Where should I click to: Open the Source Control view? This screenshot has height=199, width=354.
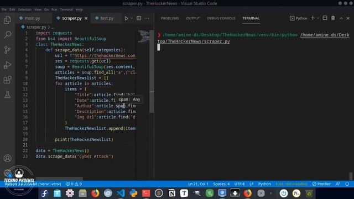click(7, 50)
